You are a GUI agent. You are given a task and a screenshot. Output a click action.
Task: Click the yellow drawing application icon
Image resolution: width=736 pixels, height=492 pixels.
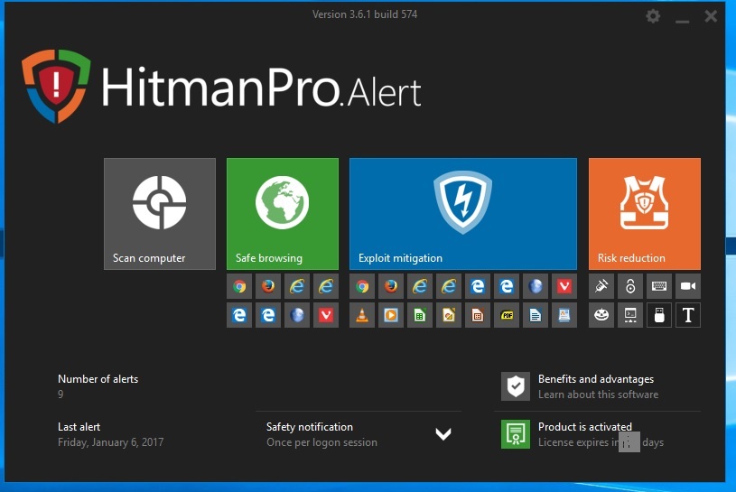pyautogui.click(x=449, y=315)
